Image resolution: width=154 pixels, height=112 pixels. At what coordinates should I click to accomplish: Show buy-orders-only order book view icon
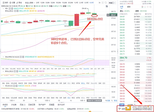point(145,7)
